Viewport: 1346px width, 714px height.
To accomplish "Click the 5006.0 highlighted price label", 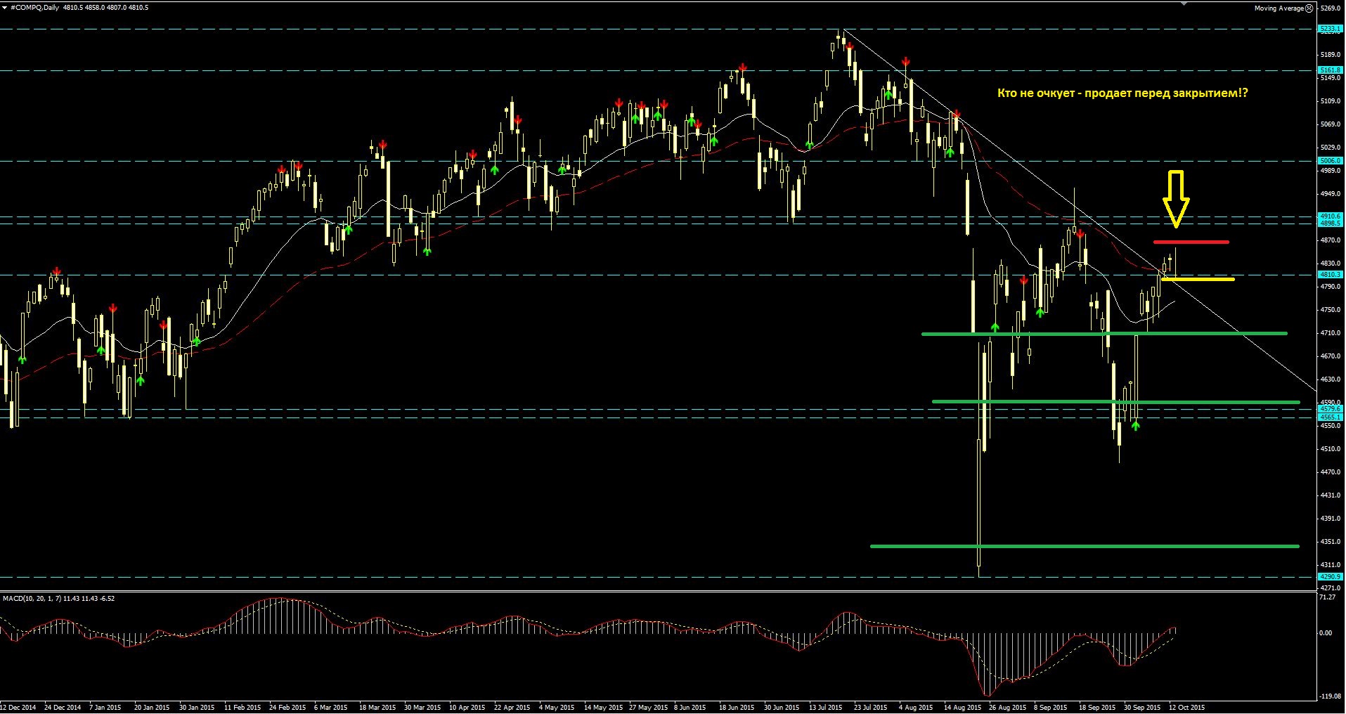I will [1331, 161].
